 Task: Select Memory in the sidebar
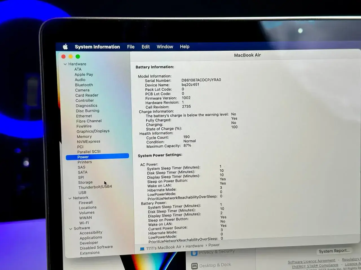tap(84, 136)
